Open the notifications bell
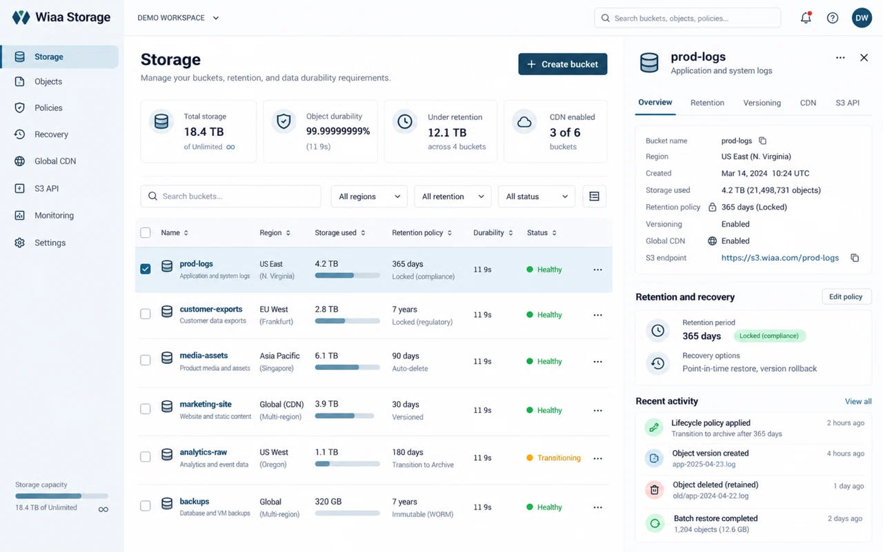This screenshot has height=552, width=883. 806,18
